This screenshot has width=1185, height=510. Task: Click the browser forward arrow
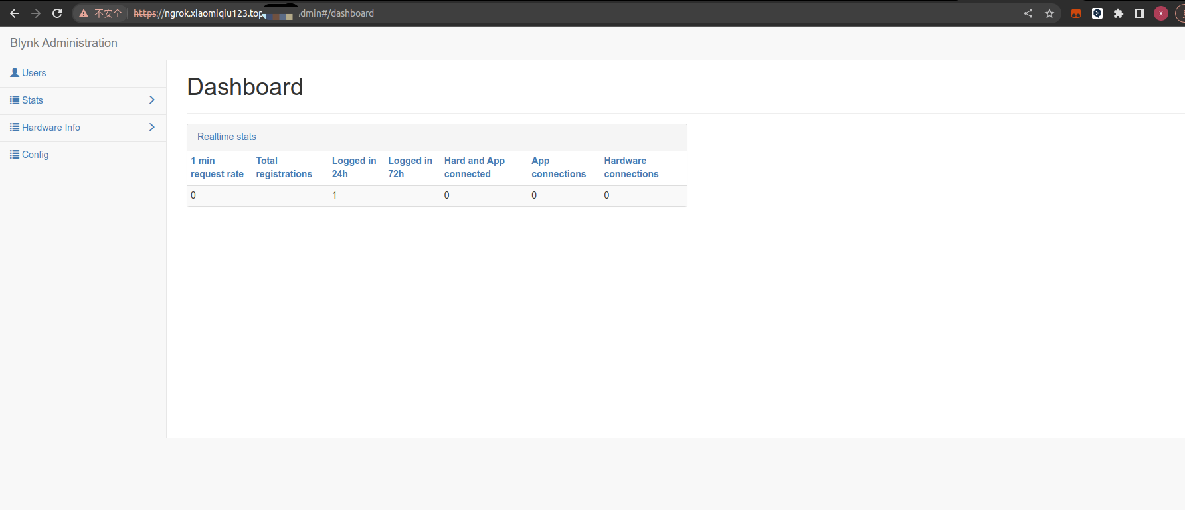(x=36, y=13)
